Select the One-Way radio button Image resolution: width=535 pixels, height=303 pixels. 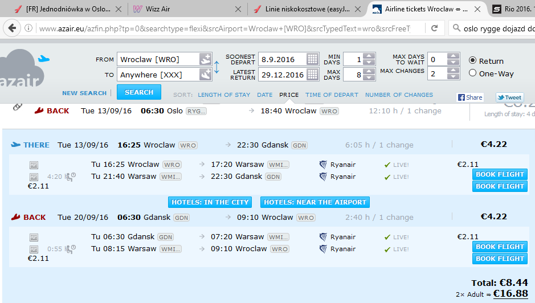coord(472,73)
